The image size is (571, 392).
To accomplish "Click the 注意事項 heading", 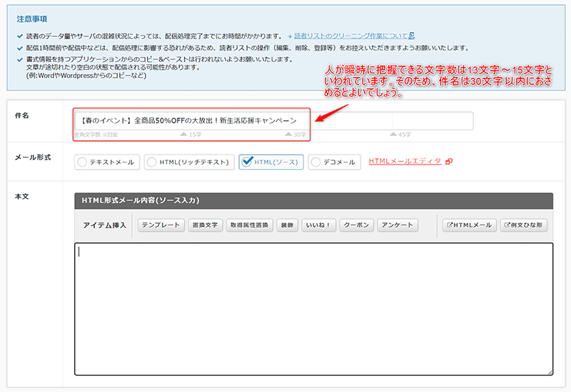I will tap(32, 19).
